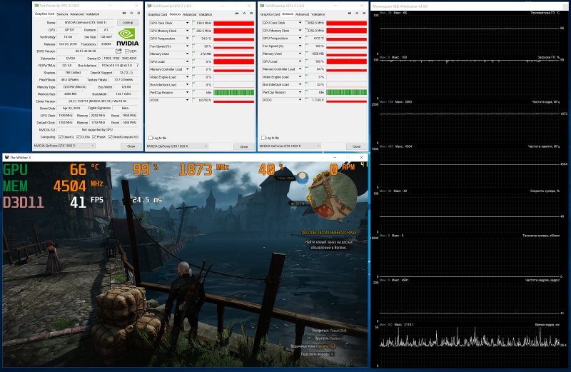The height and width of the screenshot is (372, 571).
Task: Click the frame time graph in MSI Afterburner
Action: [x=471, y=338]
